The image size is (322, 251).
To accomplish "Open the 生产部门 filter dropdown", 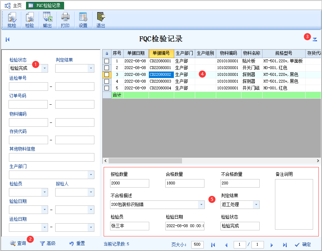I will 91,175.
